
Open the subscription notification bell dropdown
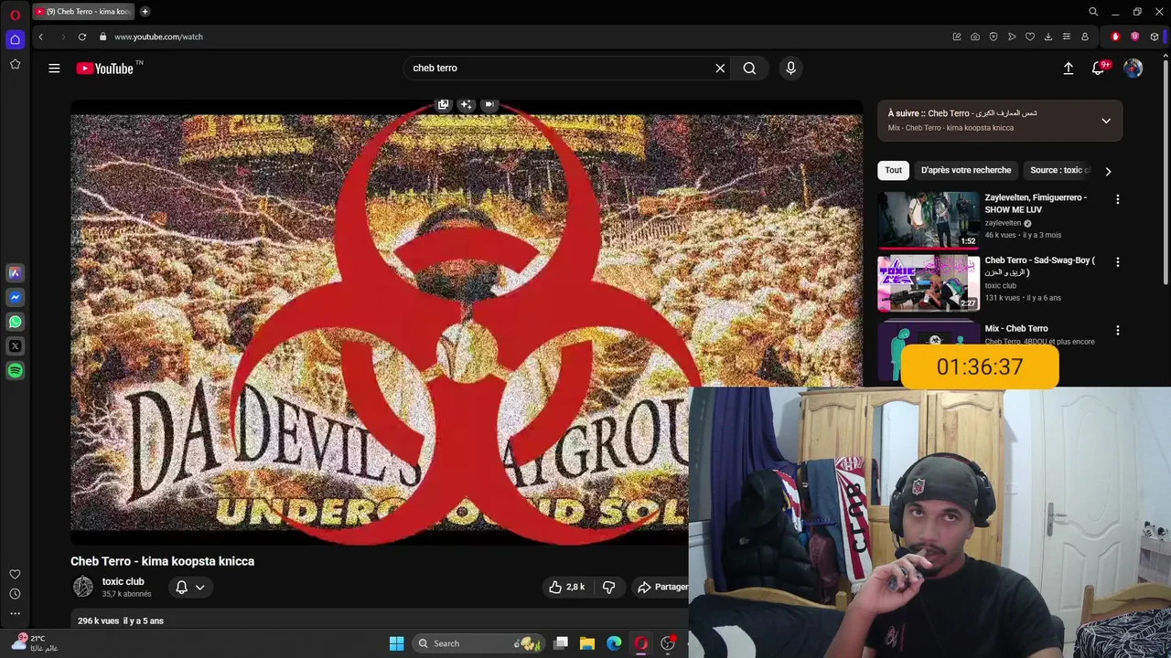click(x=190, y=588)
